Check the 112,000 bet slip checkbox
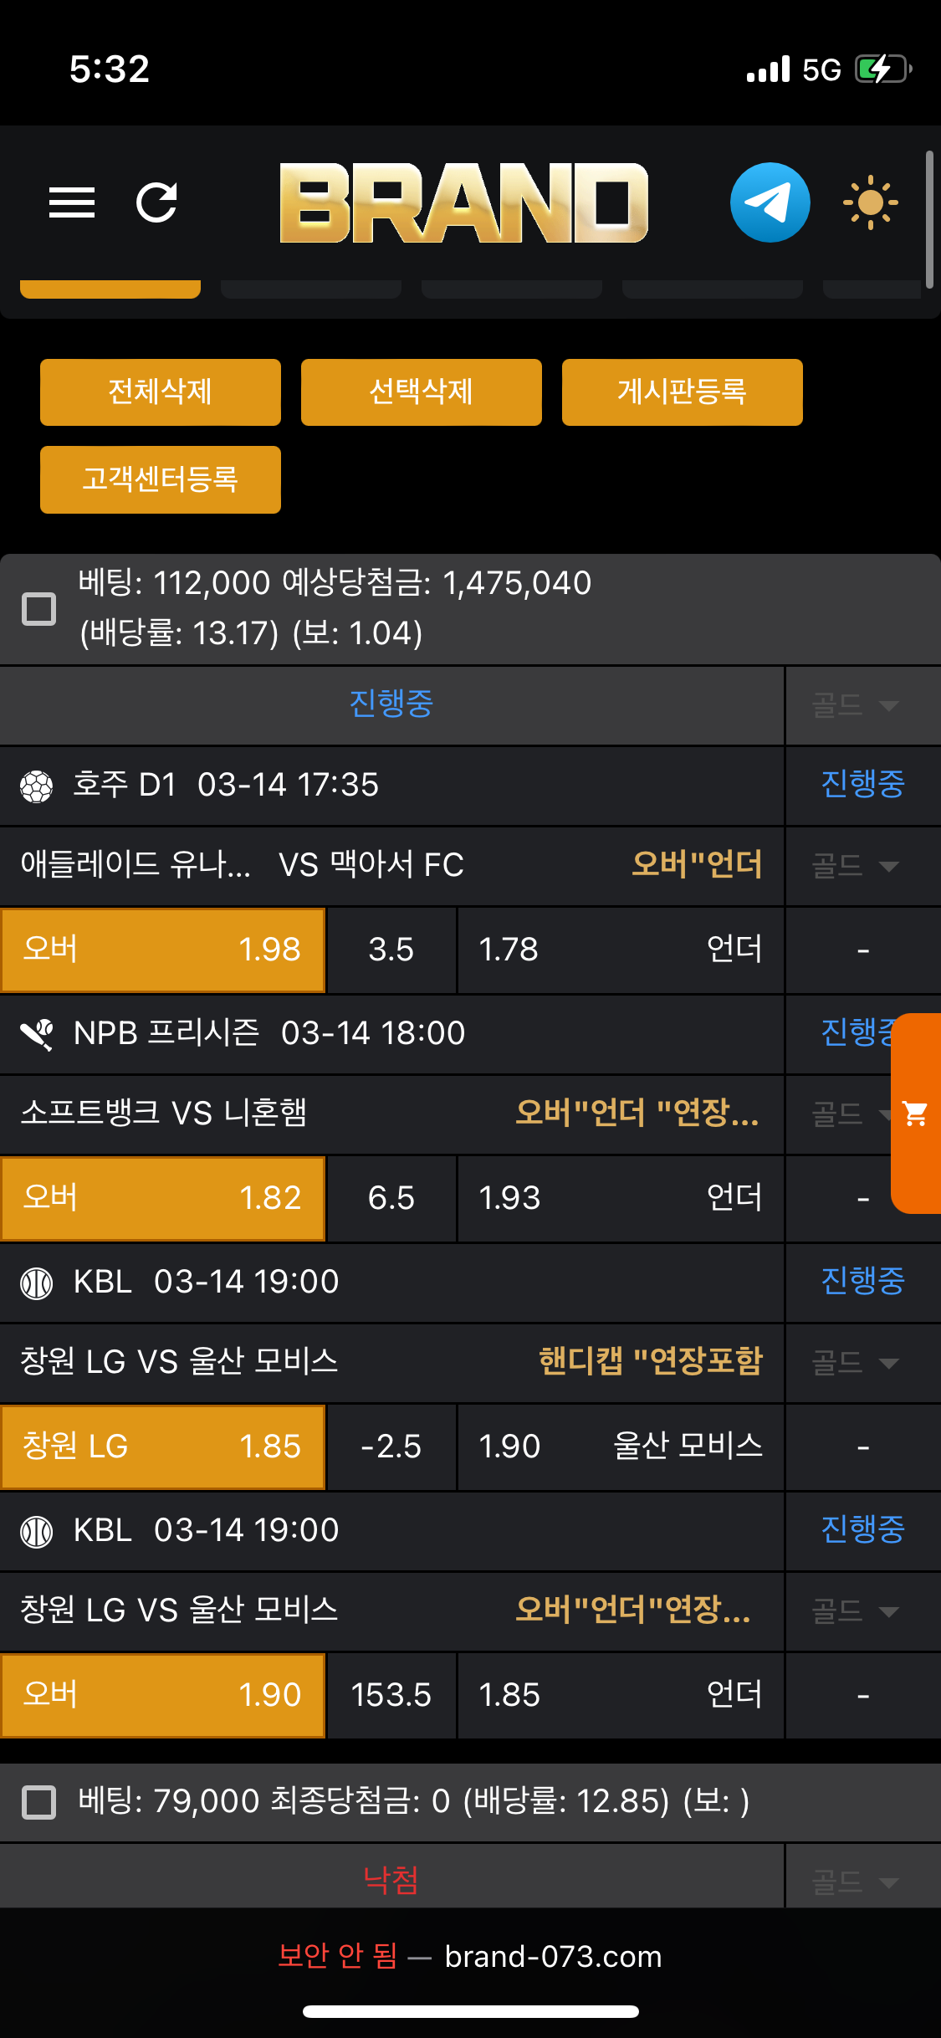Viewport: 941px width, 2038px height. point(38,609)
